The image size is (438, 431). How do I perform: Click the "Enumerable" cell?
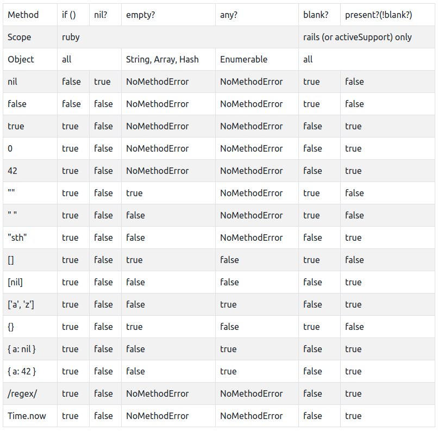pyautogui.click(x=243, y=59)
